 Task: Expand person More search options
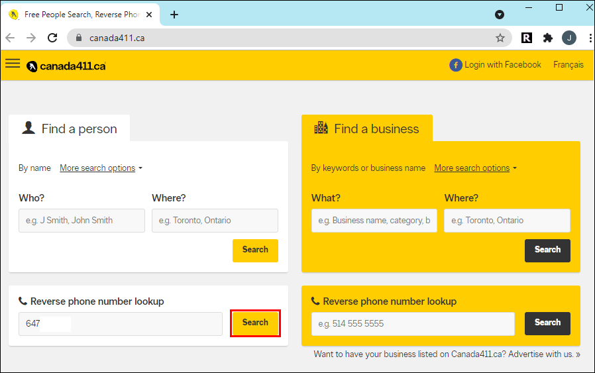click(x=101, y=168)
